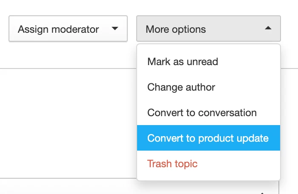Screen dimensions: 298x194
Task: Click the More options up arrow
Action: tap(268, 28)
